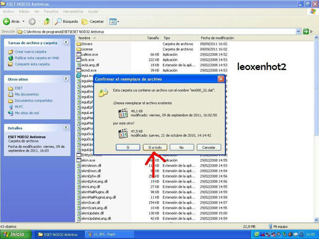Collapse the Otros sitios panel

pos(66,79)
